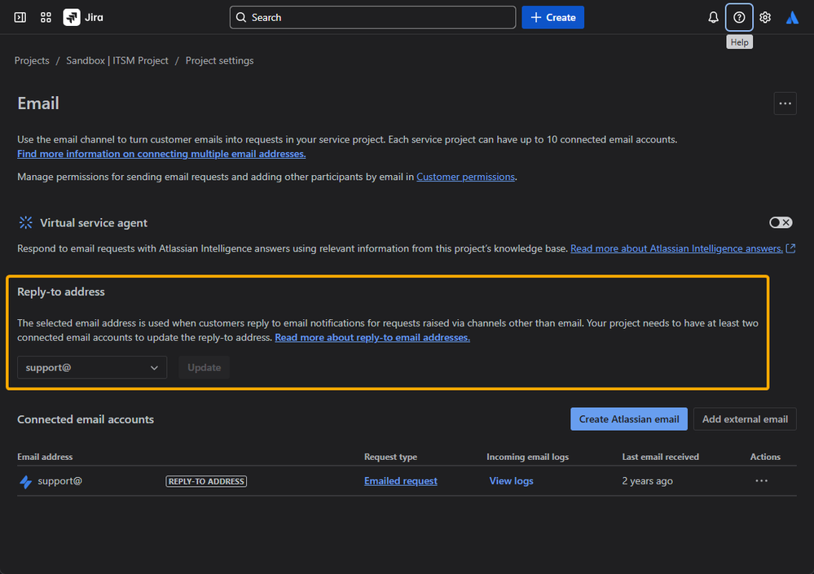Click the Atlassian lightning icon beside support@
Screen dimensions: 814x574
tap(25, 482)
